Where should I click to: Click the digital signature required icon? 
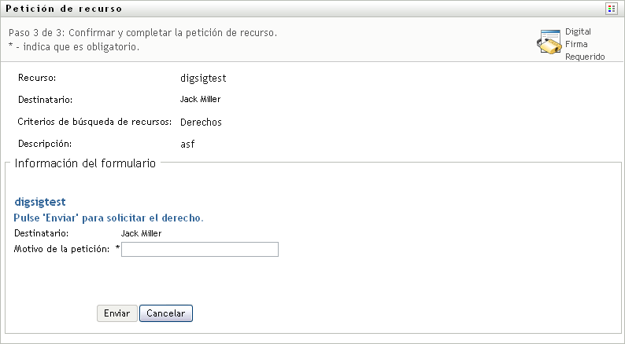(x=549, y=42)
